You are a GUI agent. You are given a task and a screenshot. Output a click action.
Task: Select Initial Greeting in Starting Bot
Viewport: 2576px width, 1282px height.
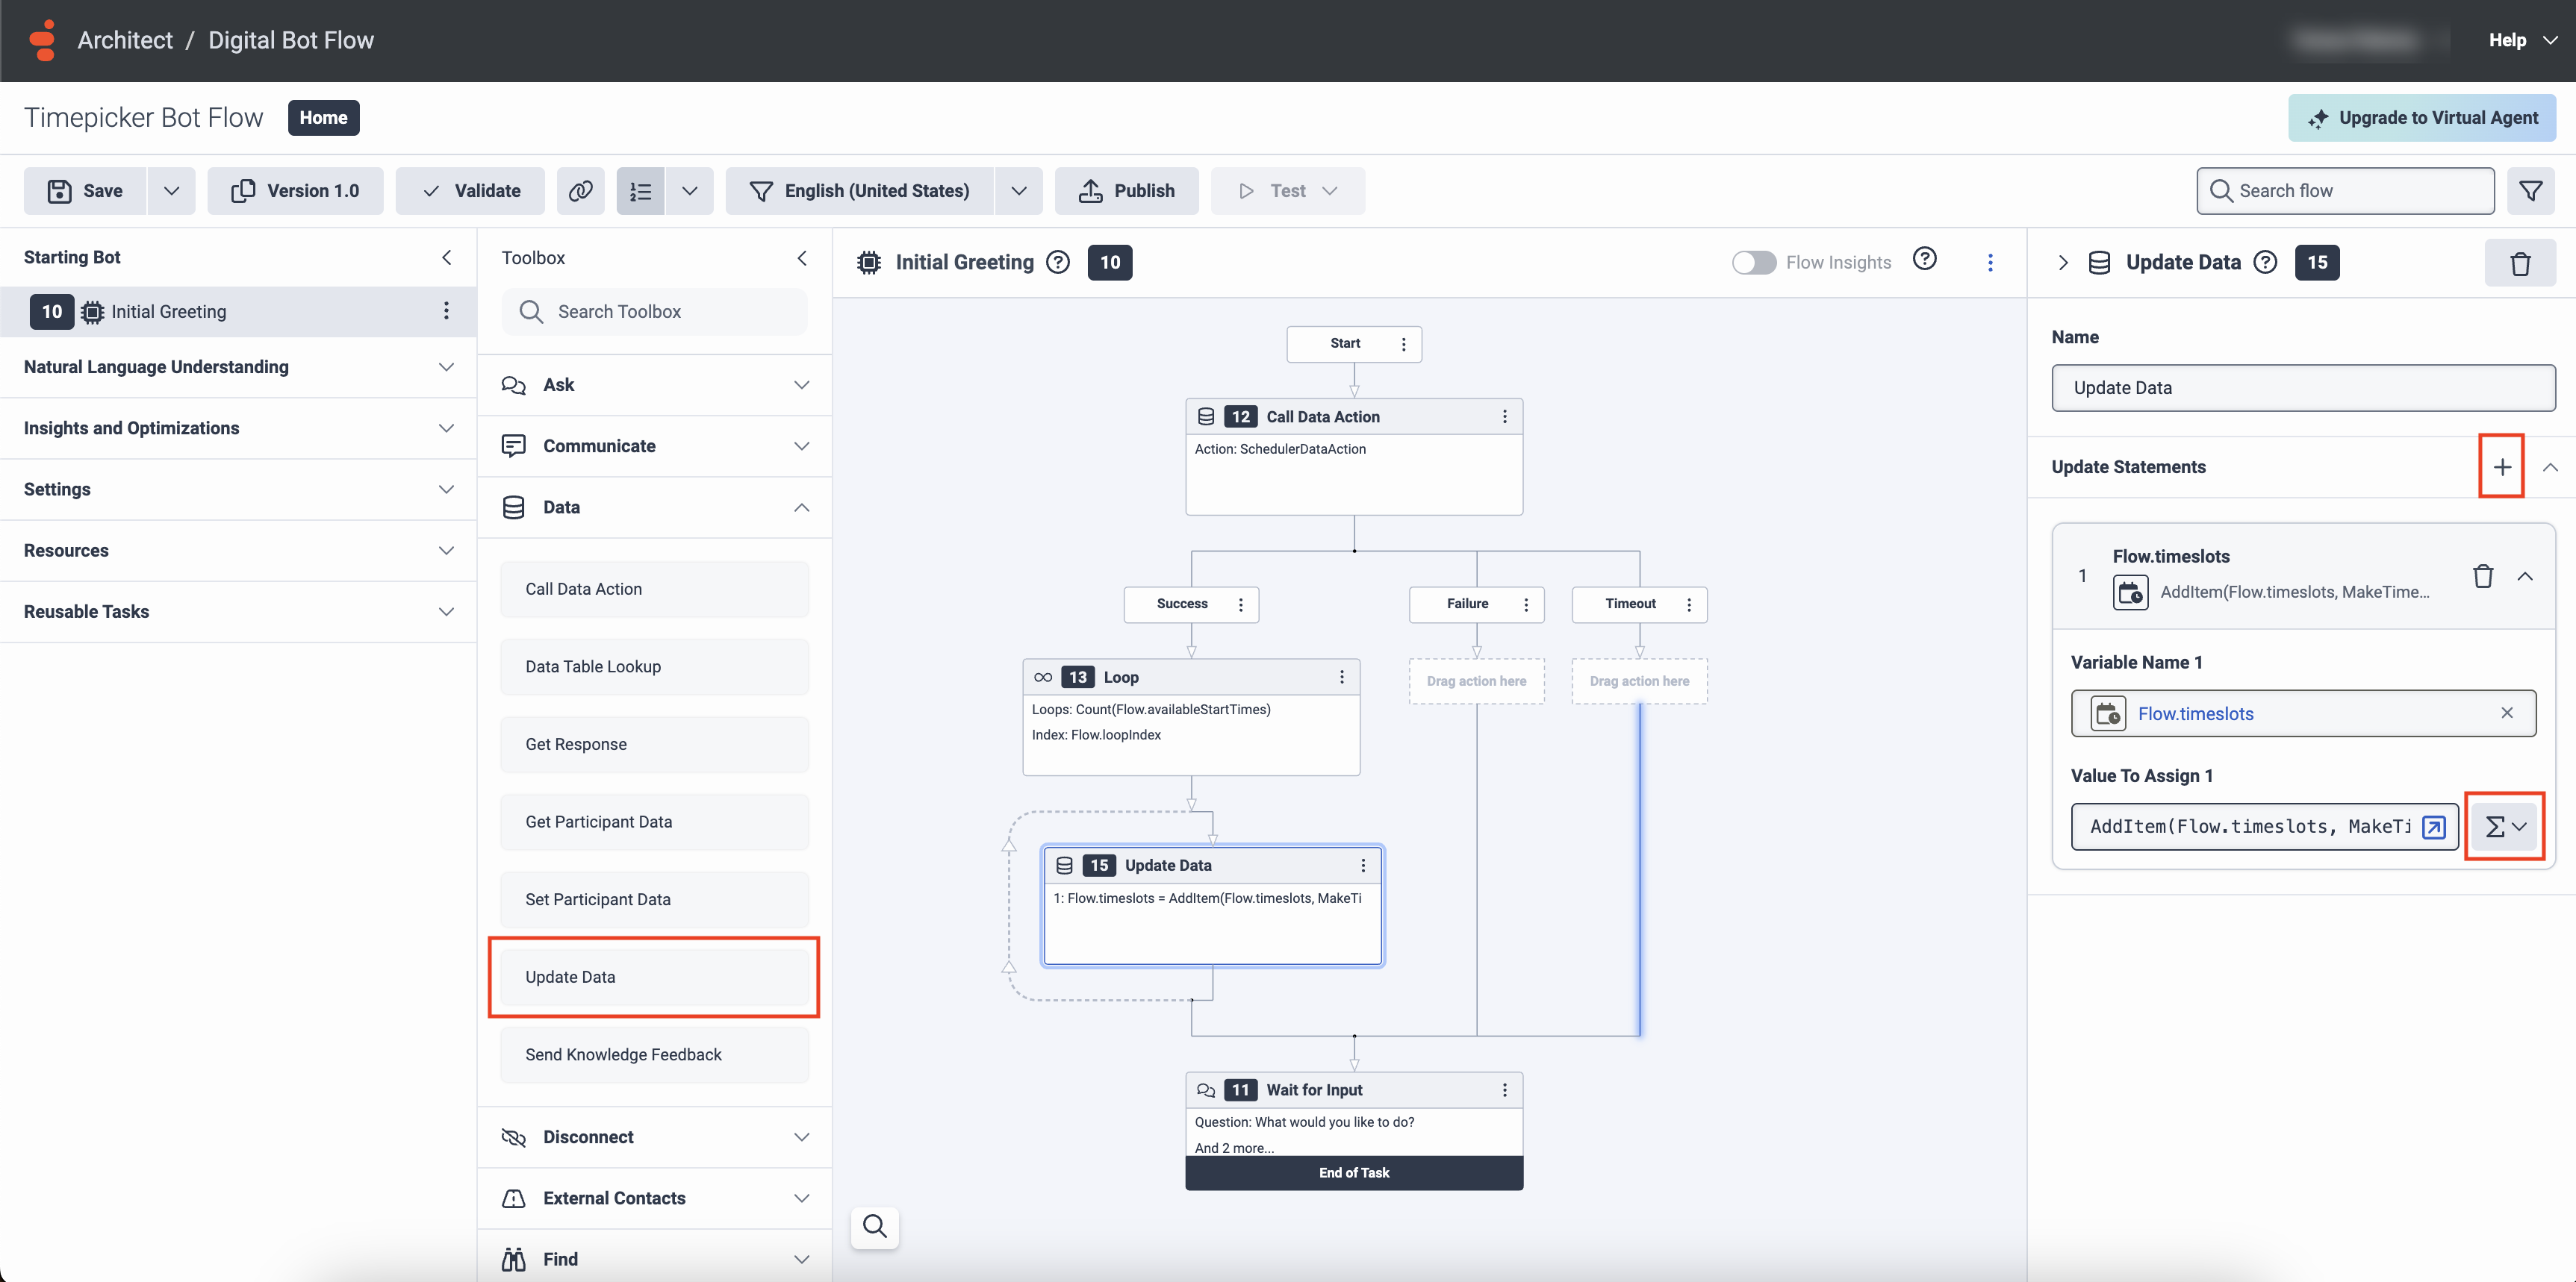pyautogui.click(x=168, y=312)
